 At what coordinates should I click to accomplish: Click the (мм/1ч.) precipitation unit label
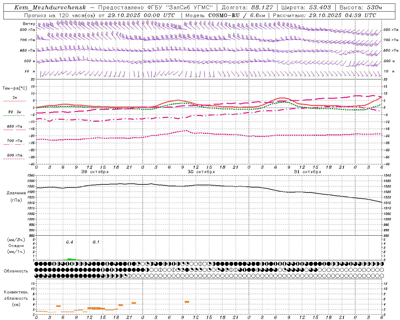click(16, 252)
